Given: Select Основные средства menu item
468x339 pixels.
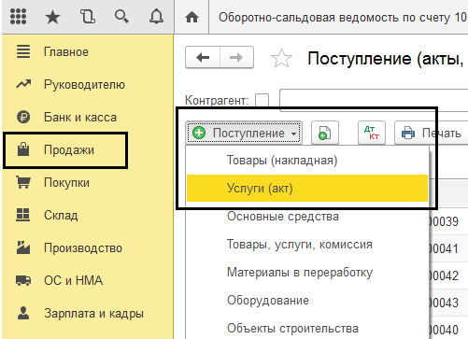Looking at the screenshot, I should pyautogui.click(x=307, y=217).
